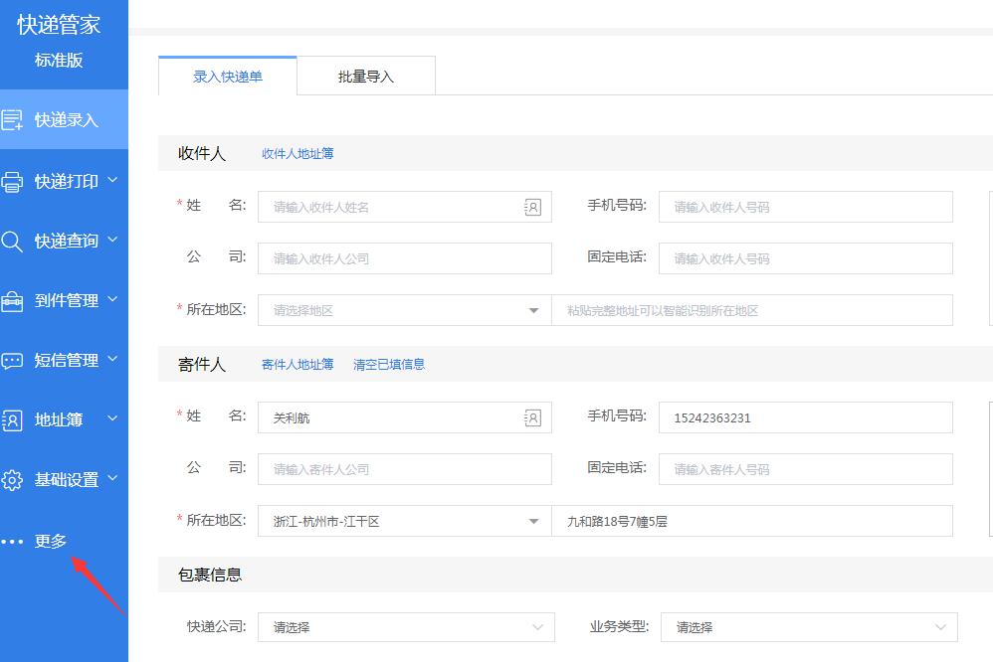The height and width of the screenshot is (662, 993).
Task: Open the 寄件人地址簿 link
Action: click(298, 365)
